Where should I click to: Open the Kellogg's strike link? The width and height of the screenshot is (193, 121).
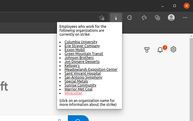tap(72, 66)
